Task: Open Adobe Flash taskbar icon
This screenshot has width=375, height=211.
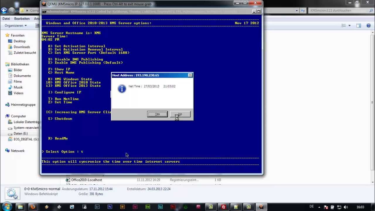Action: (x=173, y=207)
